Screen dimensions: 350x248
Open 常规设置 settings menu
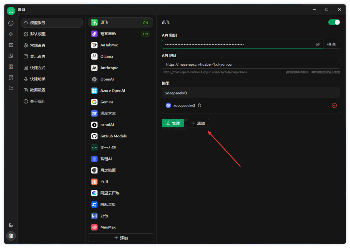click(x=52, y=45)
